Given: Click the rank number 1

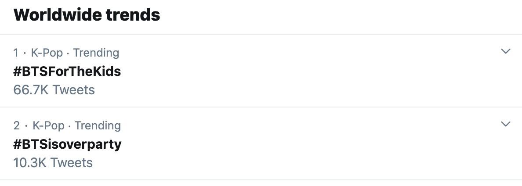Looking at the screenshot, I should pyautogui.click(x=16, y=53).
